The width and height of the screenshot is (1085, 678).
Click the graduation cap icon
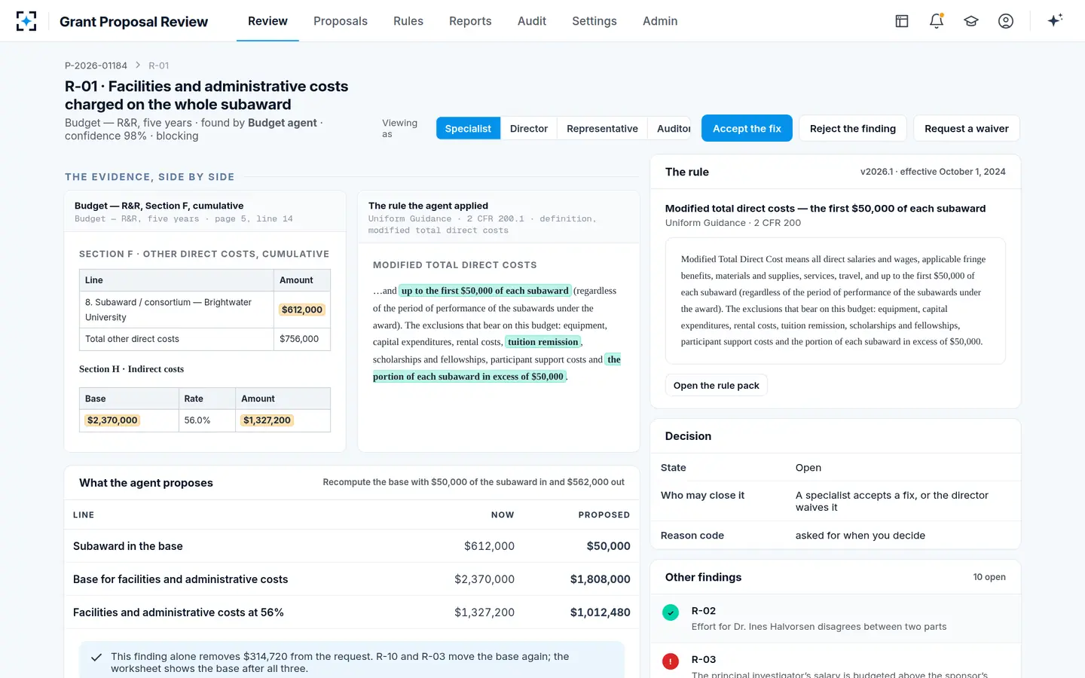coord(971,21)
